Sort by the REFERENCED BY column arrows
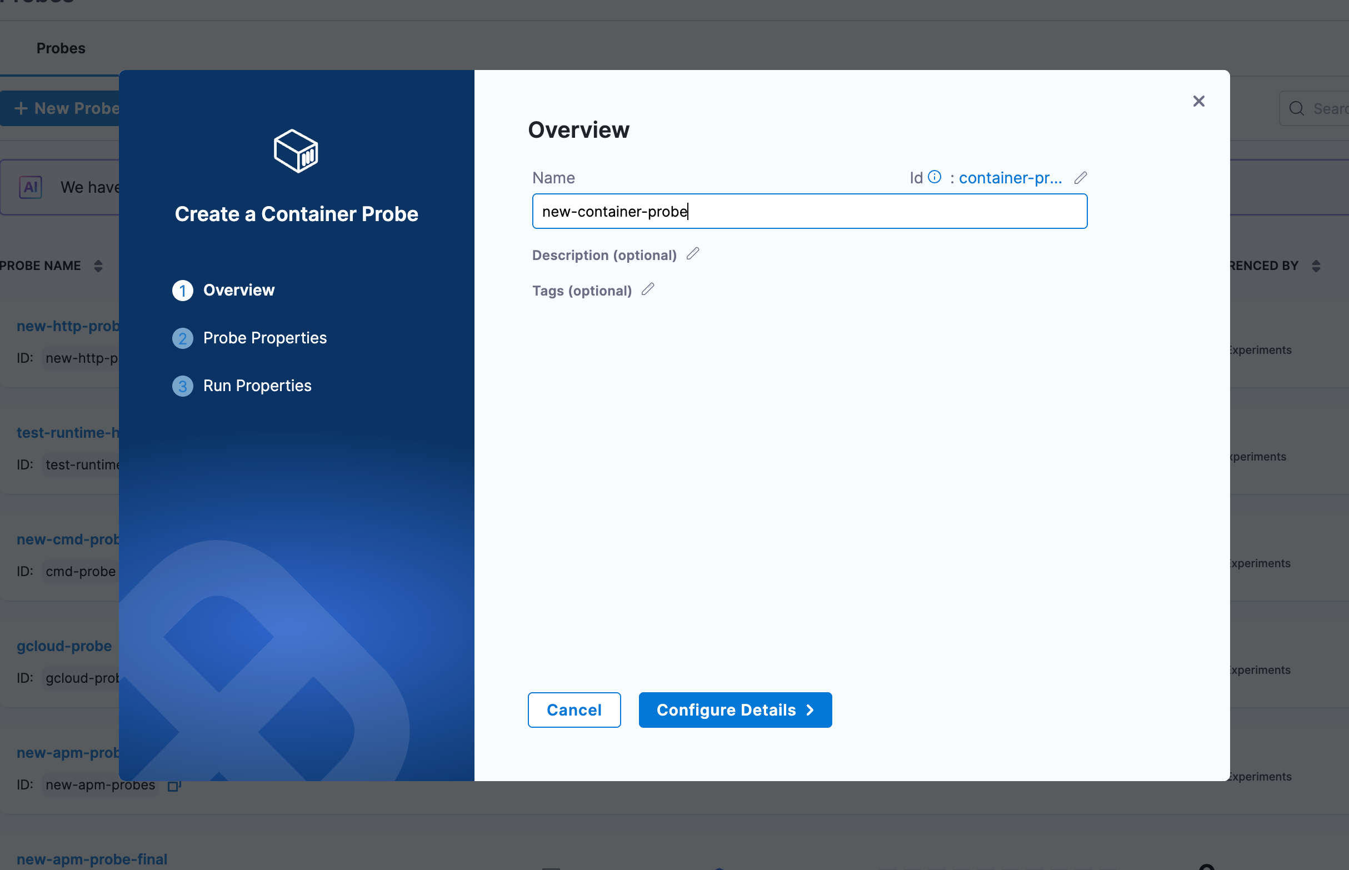 1316,266
